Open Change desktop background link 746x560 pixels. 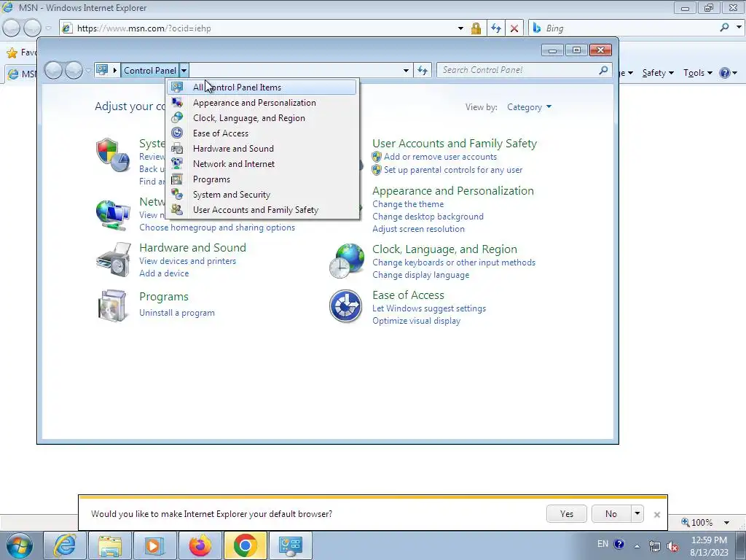coord(428,216)
